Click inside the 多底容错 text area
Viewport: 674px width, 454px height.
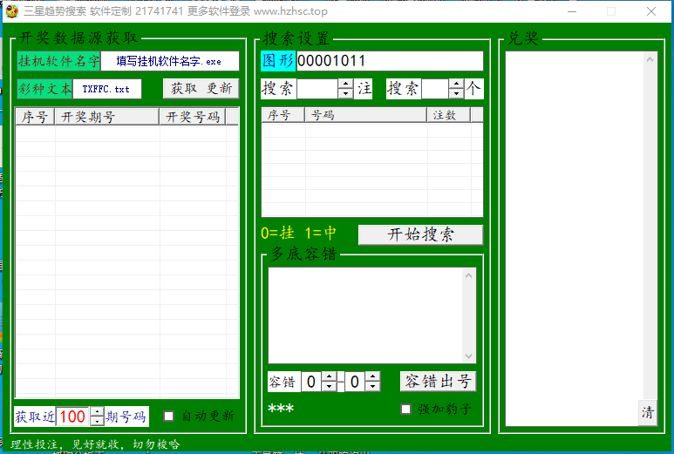(x=365, y=315)
